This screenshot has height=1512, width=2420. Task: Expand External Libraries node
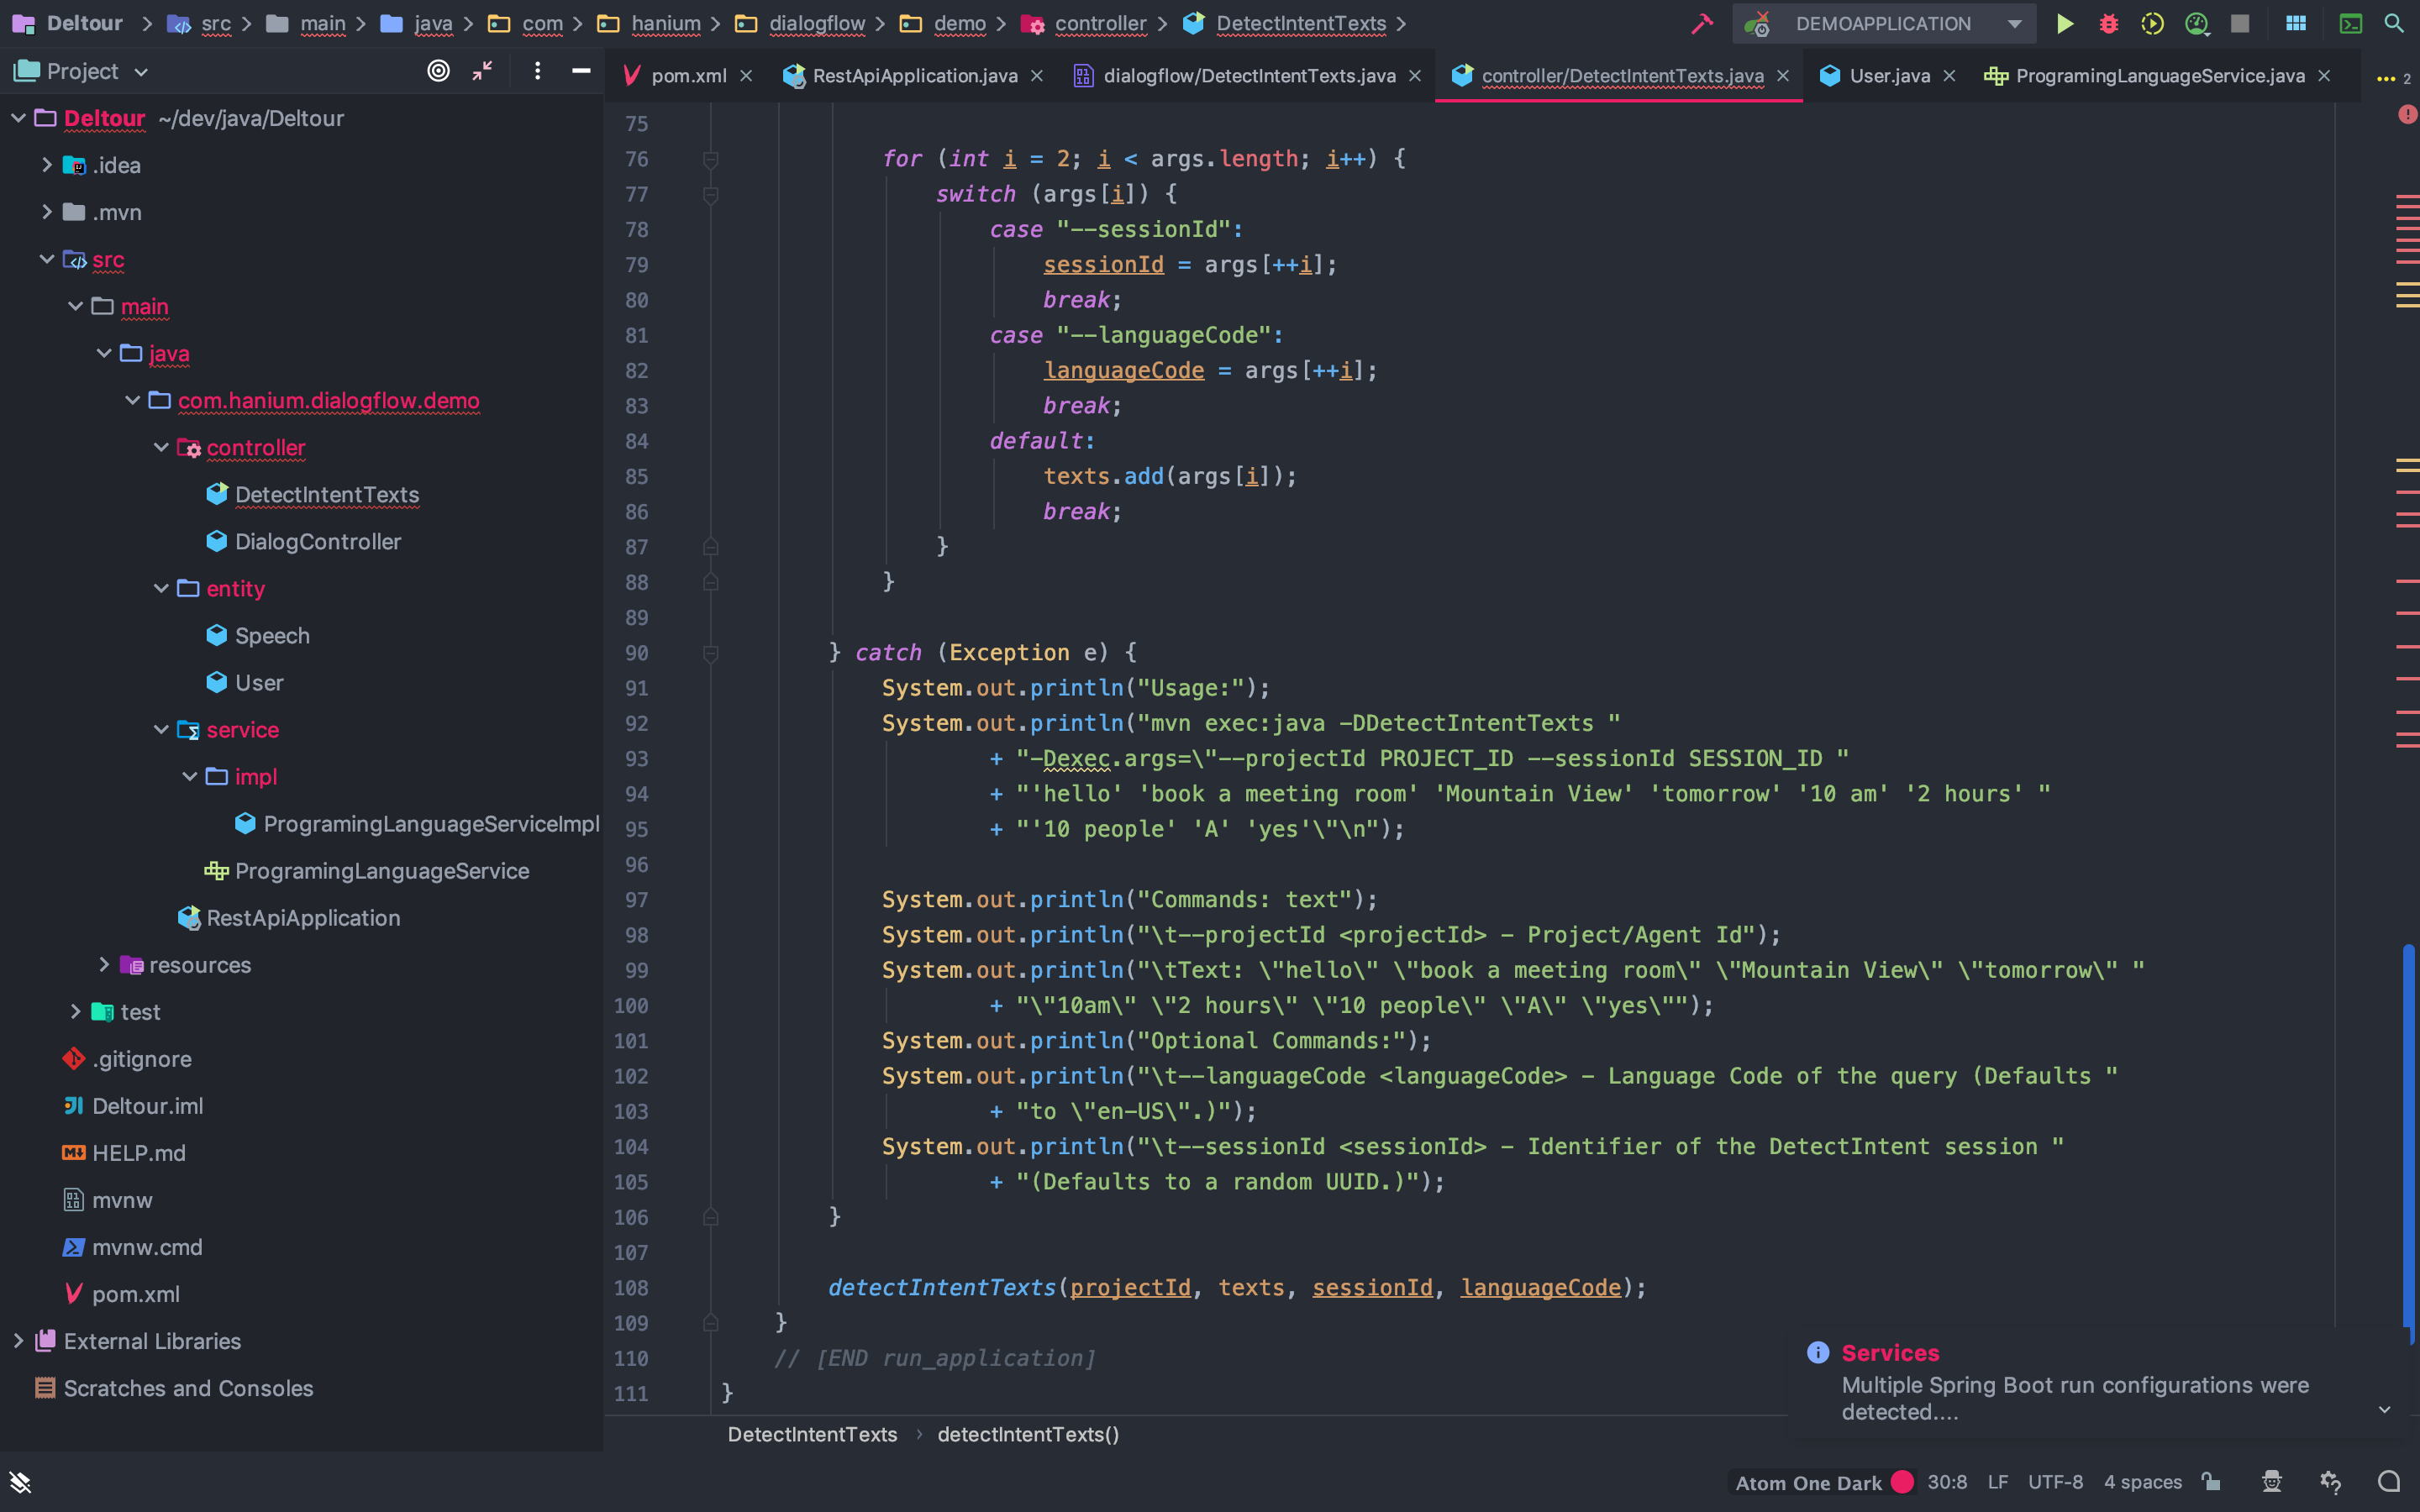coord(18,1340)
